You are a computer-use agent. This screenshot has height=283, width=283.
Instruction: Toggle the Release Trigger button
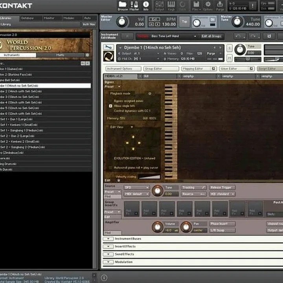click(222, 188)
